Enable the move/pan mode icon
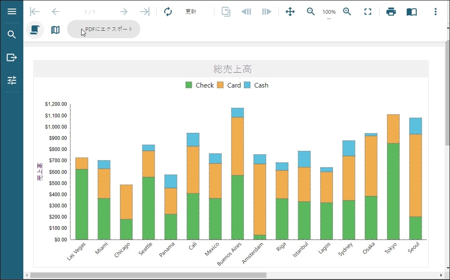The height and width of the screenshot is (280, 450). pyautogui.click(x=290, y=12)
